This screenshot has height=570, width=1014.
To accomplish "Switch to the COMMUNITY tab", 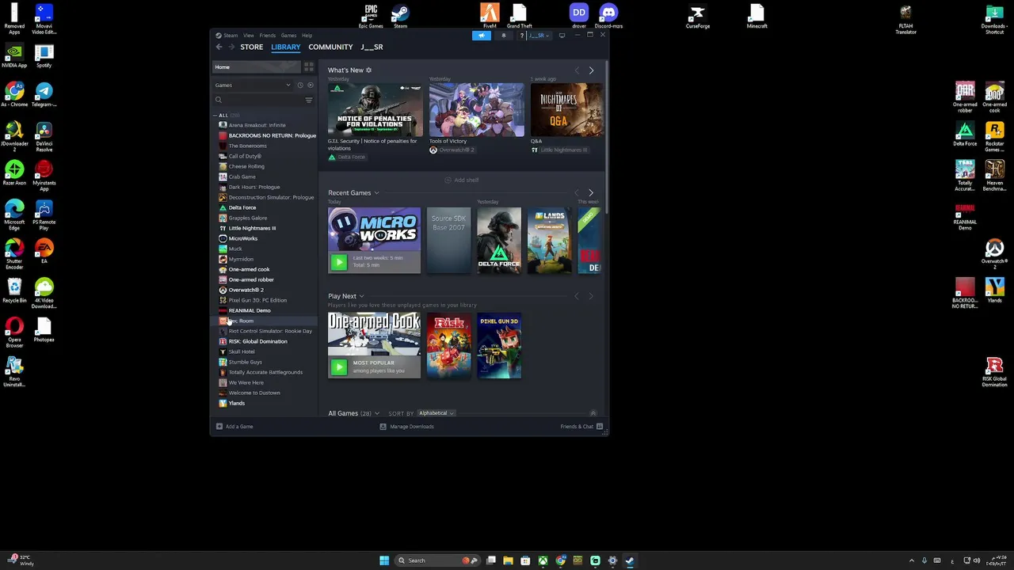I will pyautogui.click(x=330, y=47).
